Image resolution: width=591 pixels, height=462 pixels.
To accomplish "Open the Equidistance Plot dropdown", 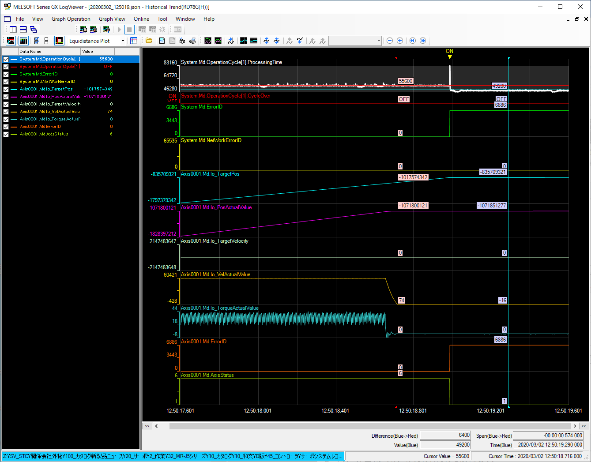I will (x=123, y=41).
